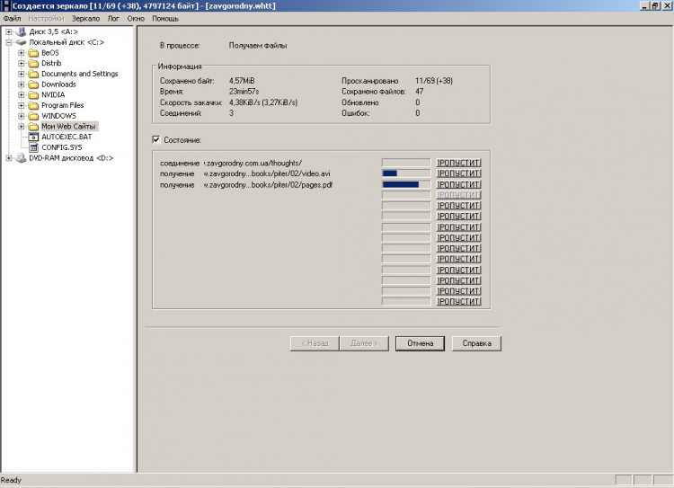
Task: Click the Ready status bar text
Action: pyautogui.click(x=11, y=480)
